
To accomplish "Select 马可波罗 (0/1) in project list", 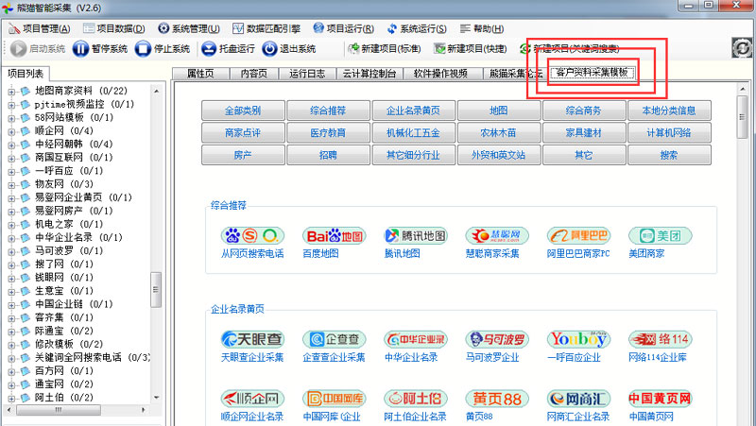I will click(69, 251).
